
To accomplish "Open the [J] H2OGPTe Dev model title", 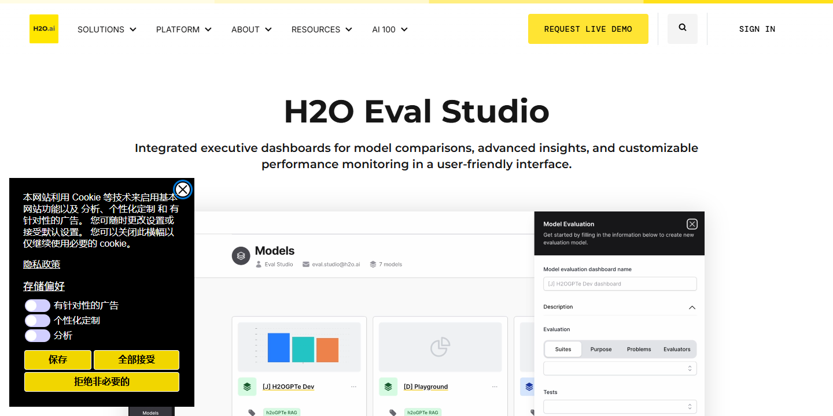I will pos(288,387).
